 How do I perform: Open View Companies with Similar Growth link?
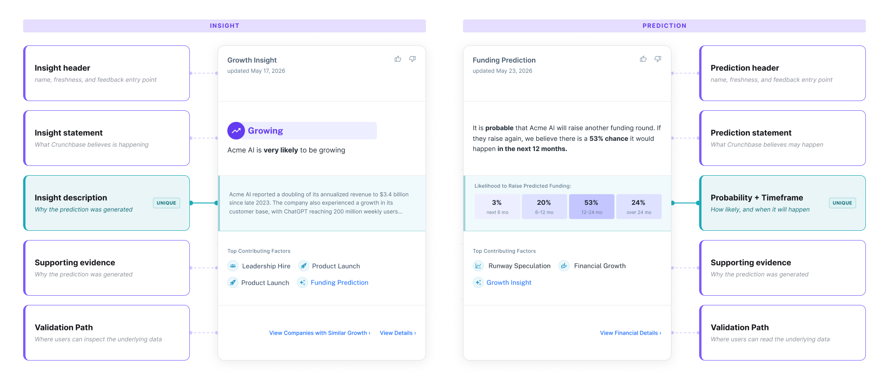click(x=320, y=333)
